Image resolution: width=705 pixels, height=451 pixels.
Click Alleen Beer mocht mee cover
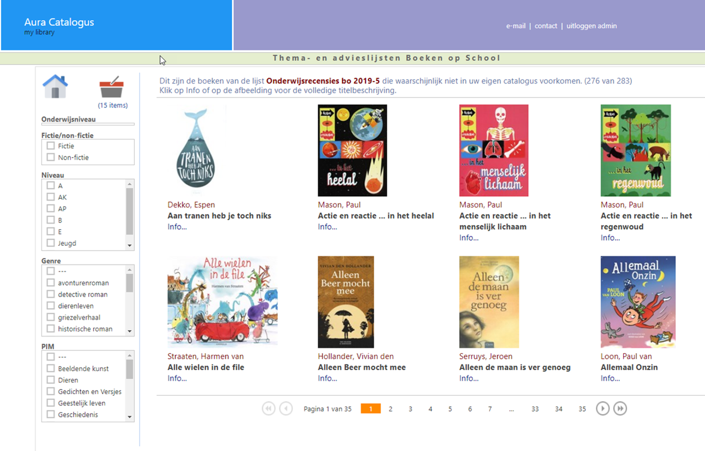[346, 302]
